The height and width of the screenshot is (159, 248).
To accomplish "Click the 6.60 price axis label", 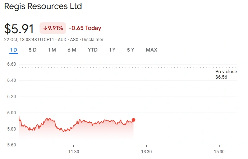I will coord(12,64).
